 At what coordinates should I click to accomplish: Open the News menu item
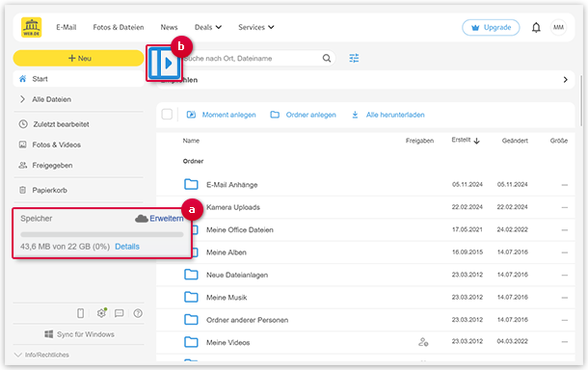pyautogui.click(x=169, y=27)
